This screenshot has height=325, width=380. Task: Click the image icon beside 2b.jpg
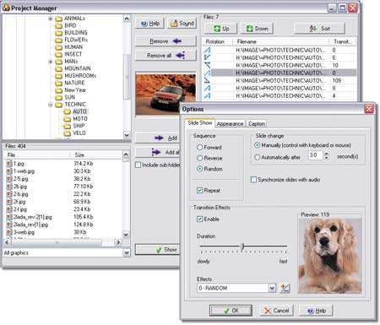click(x=9, y=187)
